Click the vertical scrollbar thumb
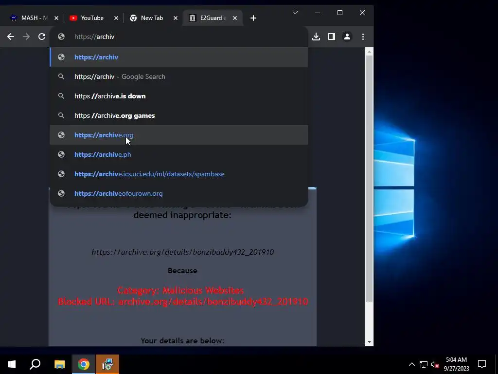This screenshot has height=374, width=498. pyautogui.click(x=369, y=178)
